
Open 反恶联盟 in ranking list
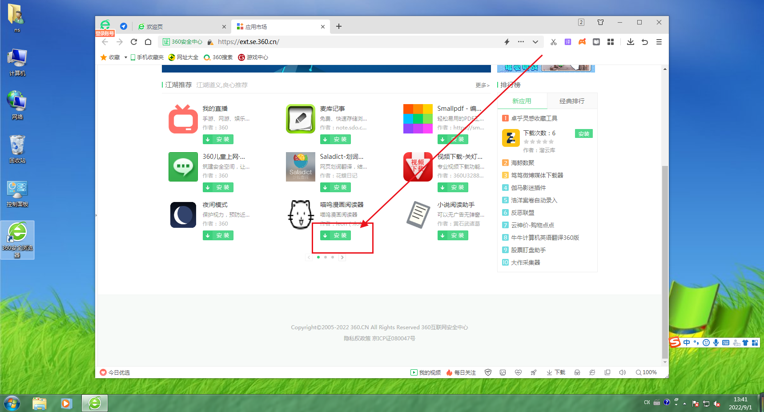(523, 213)
